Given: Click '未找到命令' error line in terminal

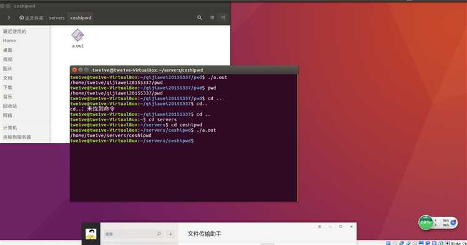Looking at the screenshot, I should pyautogui.click(x=92, y=109).
